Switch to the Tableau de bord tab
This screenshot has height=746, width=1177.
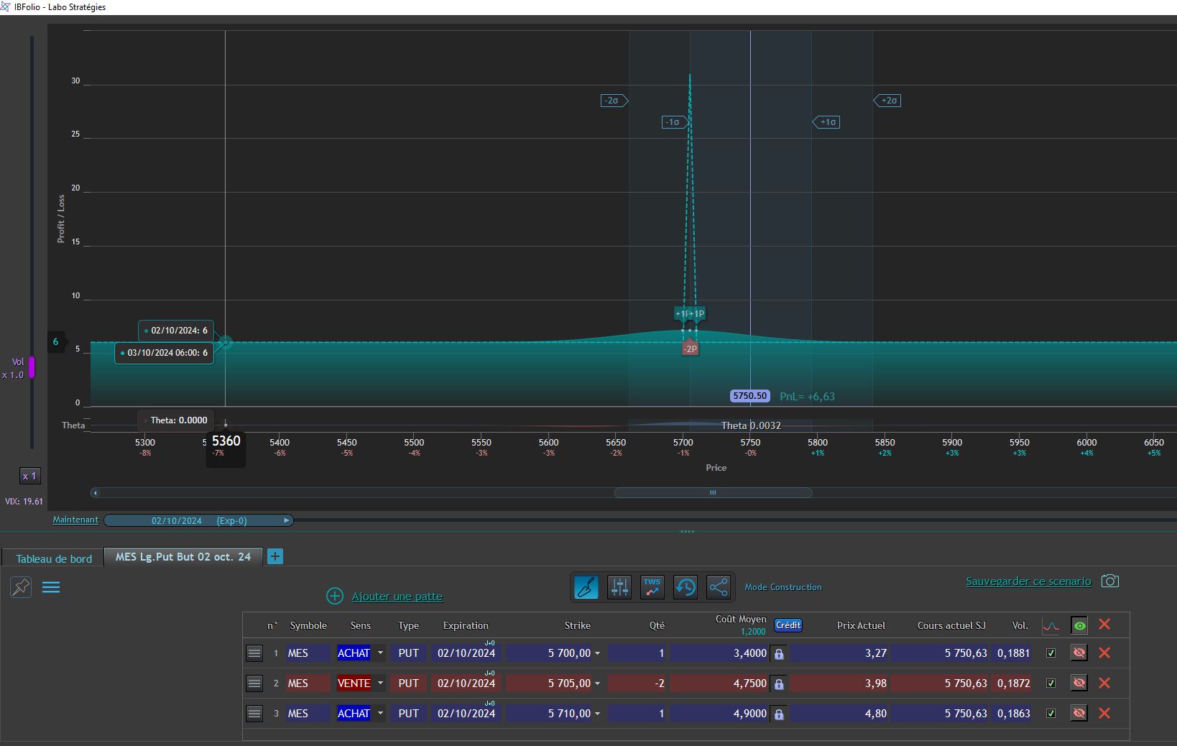coord(54,558)
